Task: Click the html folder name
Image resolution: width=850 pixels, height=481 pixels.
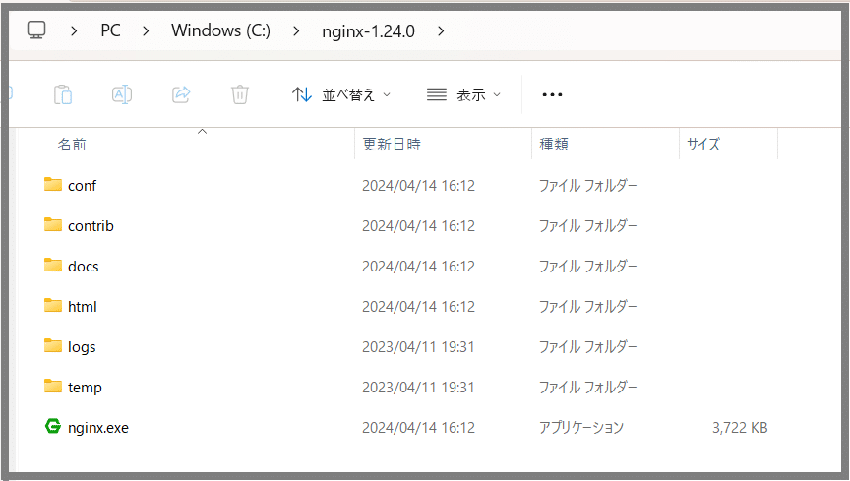Action: click(x=82, y=306)
